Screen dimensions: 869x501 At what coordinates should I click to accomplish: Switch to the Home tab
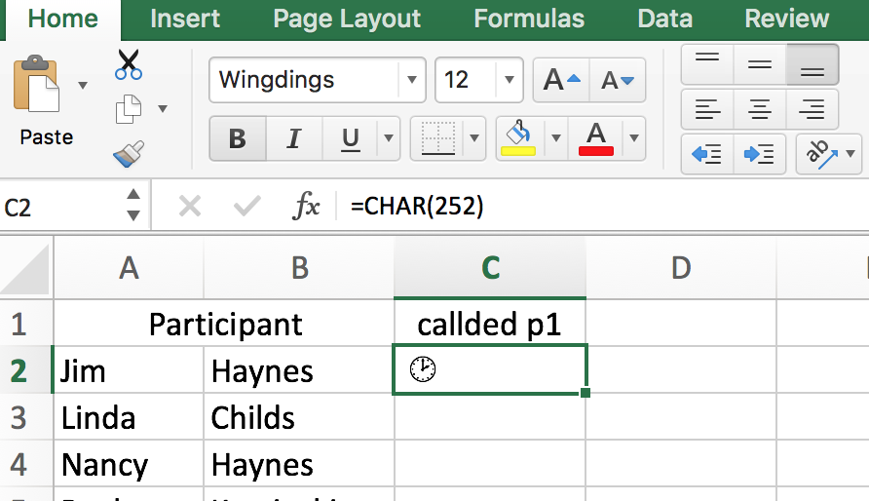63,19
